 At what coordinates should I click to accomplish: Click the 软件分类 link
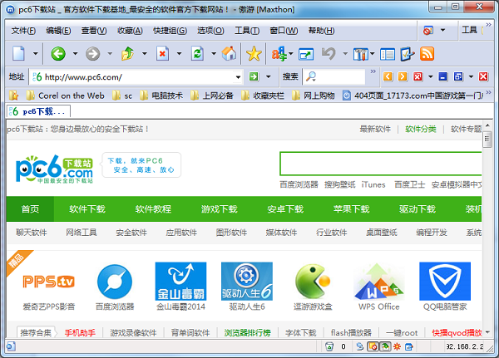click(x=420, y=129)
